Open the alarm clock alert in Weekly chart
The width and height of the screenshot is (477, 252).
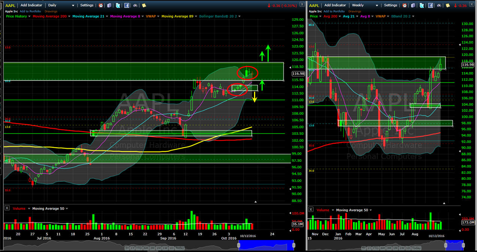tap(405, 6)
